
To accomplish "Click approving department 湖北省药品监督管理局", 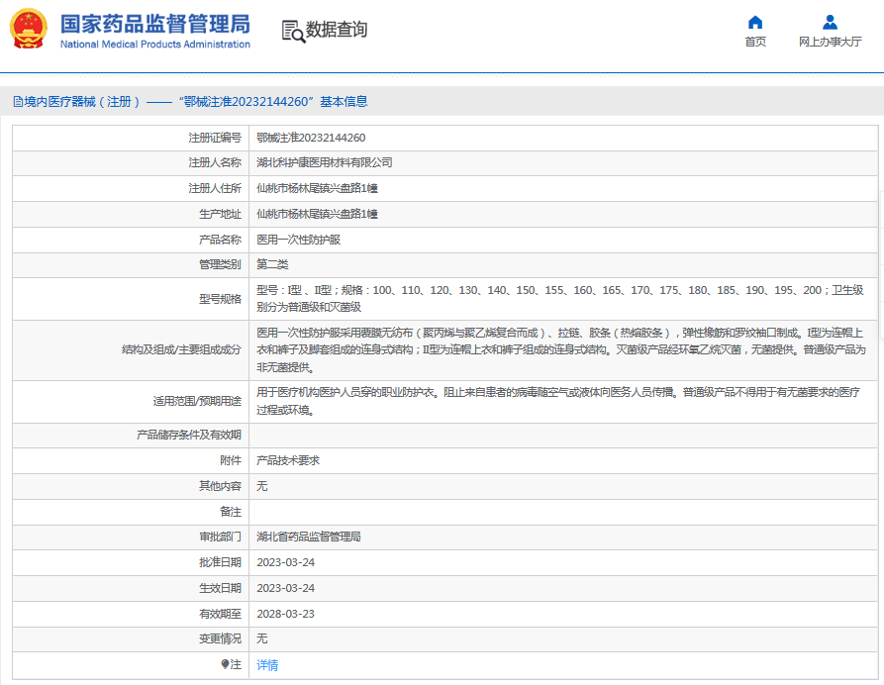I will click(309, 537).
